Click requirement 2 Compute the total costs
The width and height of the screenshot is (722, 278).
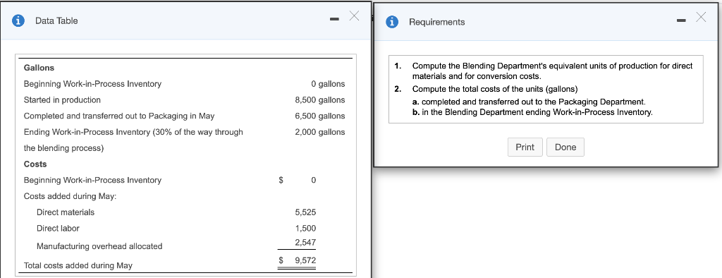[x=495, y=88]
